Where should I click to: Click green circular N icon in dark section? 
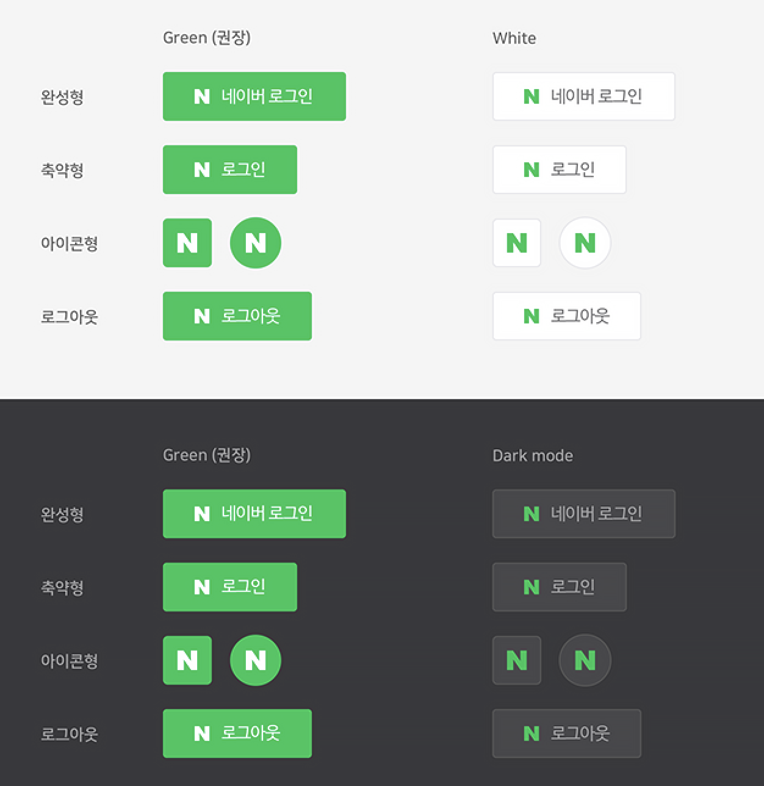coord(256,660)
